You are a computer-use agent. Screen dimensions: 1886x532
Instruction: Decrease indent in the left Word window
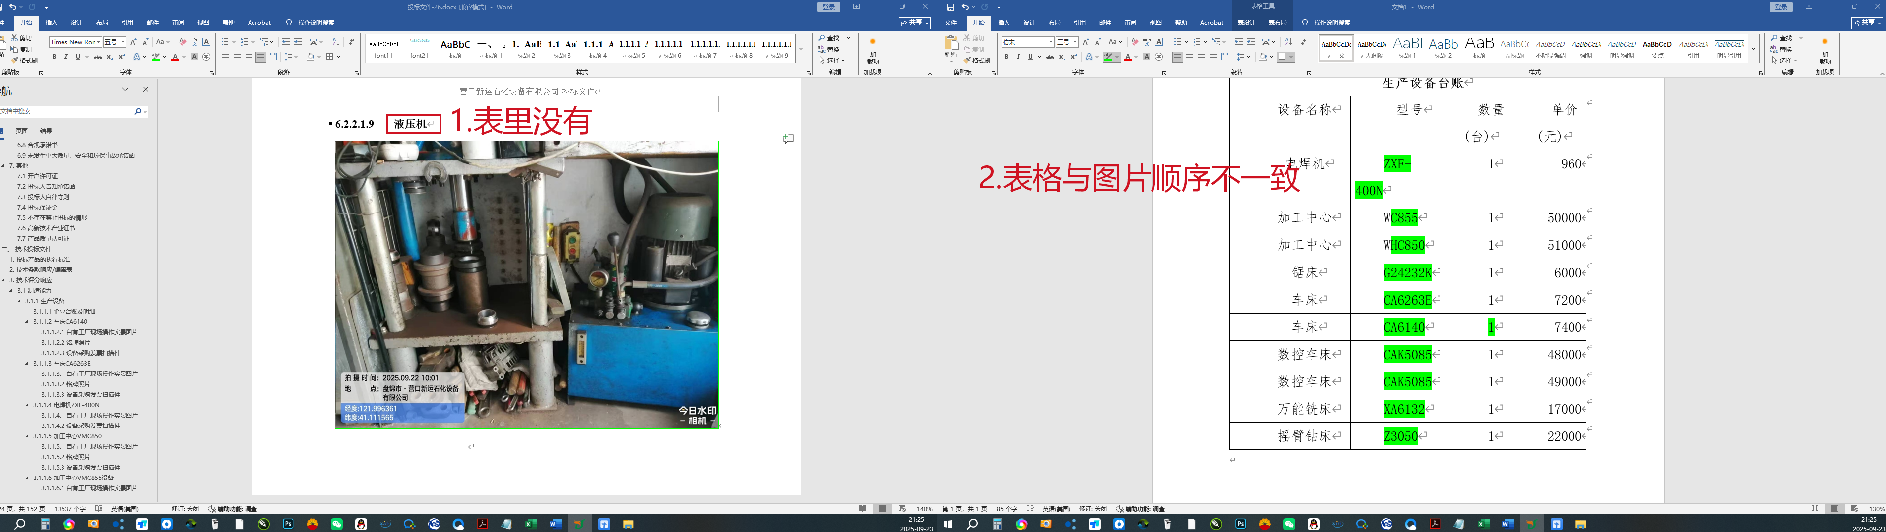(286, 42)
